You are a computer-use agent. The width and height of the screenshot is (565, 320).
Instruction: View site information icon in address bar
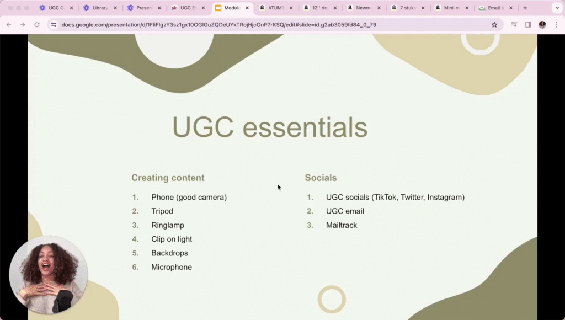(54, 24)
